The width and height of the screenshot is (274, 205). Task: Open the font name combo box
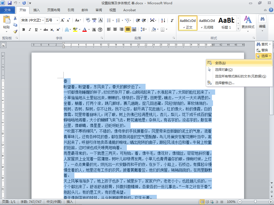coord(33,20)
